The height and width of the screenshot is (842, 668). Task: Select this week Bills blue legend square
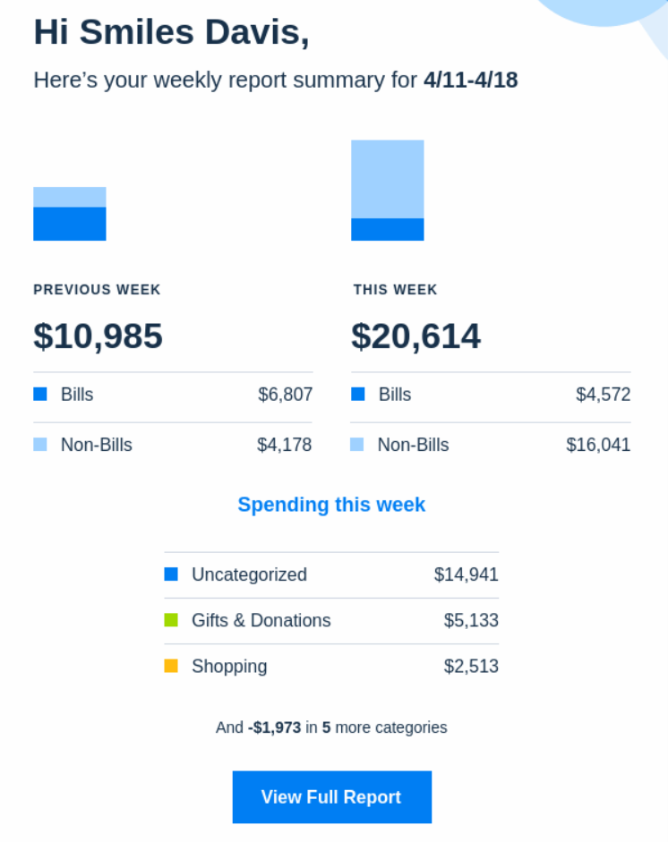358,394
